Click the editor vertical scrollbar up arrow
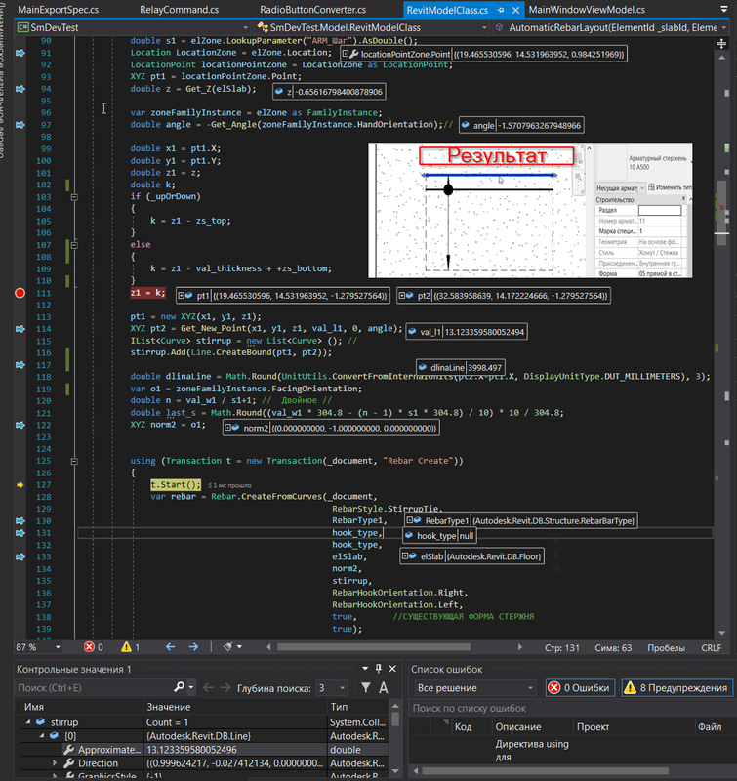 coord(722,58)
